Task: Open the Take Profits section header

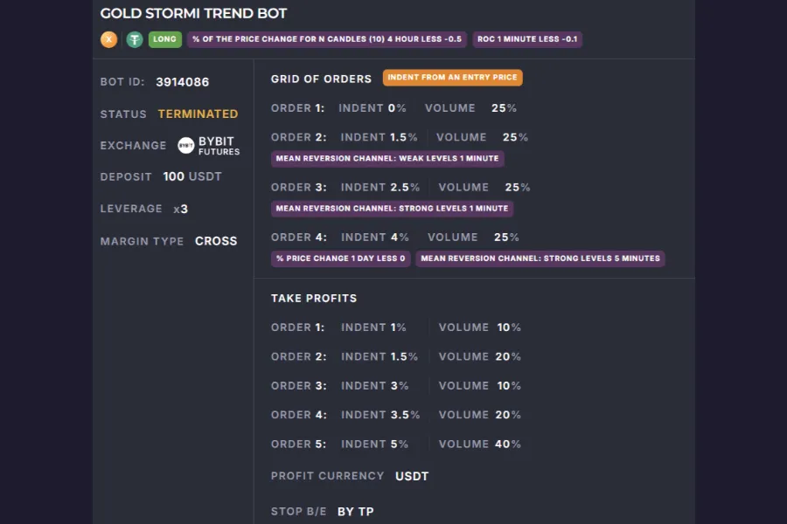Action: coord(314,298)
